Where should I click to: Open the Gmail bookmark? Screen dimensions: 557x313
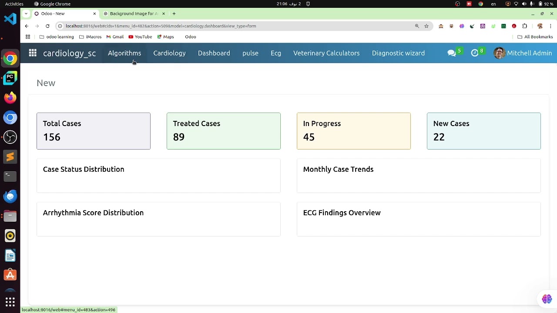(115, 37)
